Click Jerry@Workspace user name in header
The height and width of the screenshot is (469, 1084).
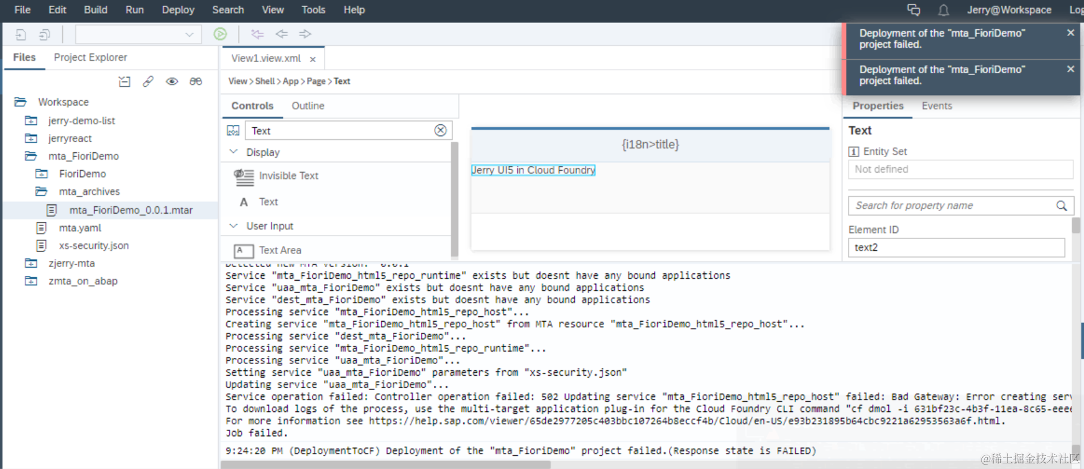(x=1009, y=10)
